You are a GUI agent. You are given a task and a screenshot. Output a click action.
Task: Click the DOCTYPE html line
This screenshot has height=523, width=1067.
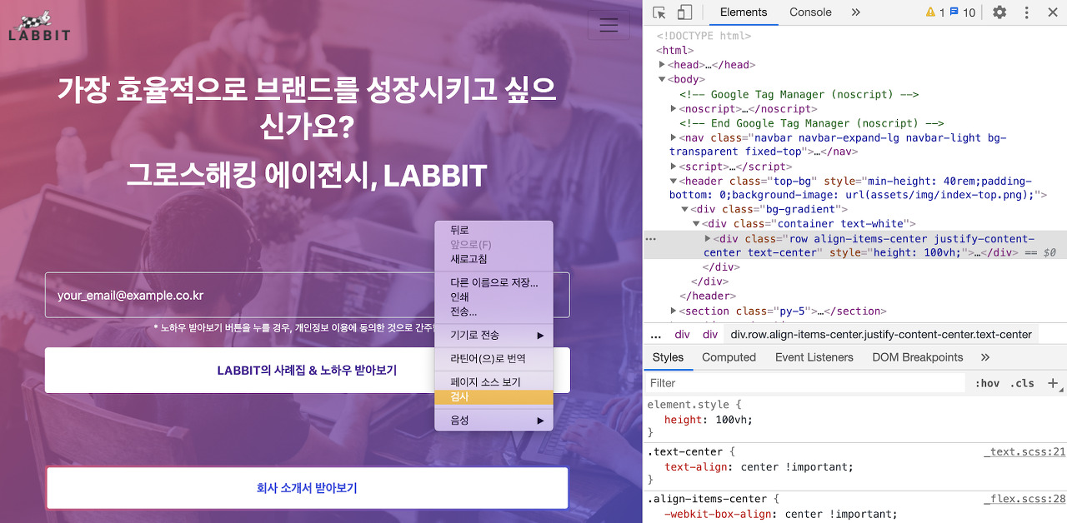click(x=704, y=36)
